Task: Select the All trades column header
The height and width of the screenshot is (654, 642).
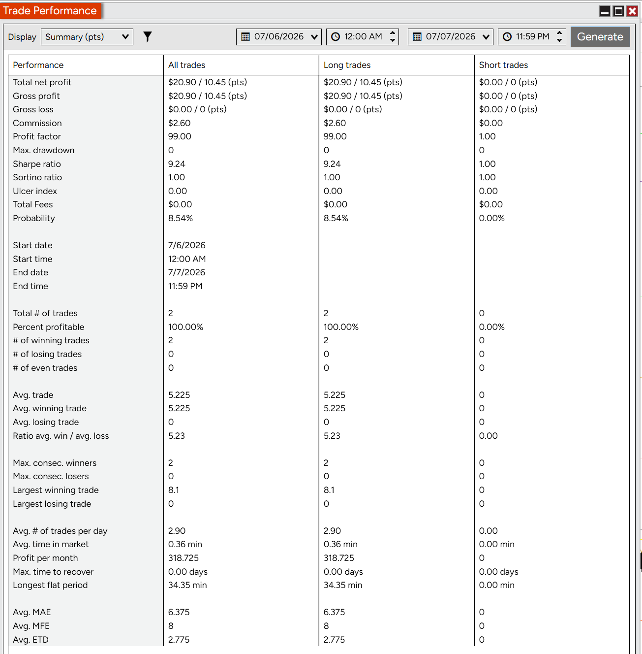Action: point(187,65)
